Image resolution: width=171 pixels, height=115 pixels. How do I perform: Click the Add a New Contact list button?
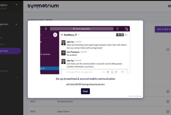tap(163, 29)
